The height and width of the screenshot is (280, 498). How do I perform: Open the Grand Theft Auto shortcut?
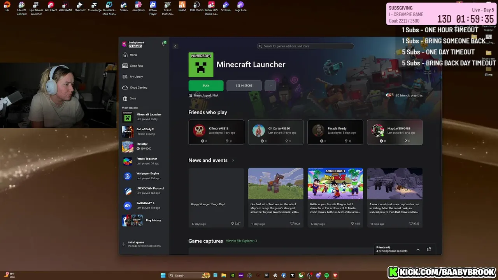tap(167, 9)
